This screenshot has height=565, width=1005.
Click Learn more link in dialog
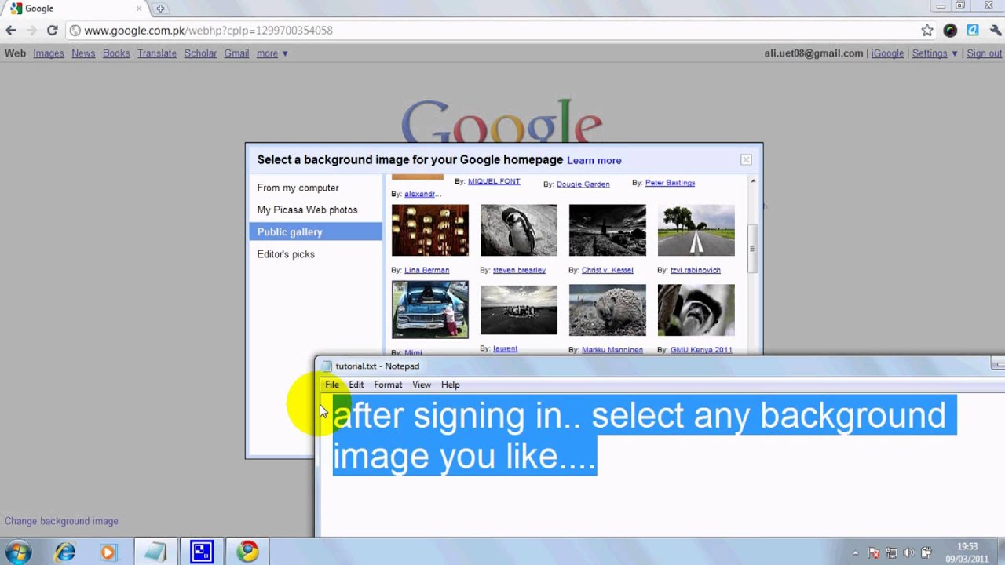coord(594,160)
